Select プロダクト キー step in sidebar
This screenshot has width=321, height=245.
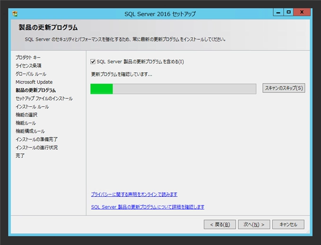point(28,58)
